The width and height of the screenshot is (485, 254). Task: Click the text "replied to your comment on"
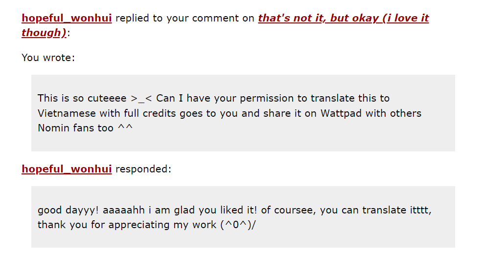coord(185,18)
